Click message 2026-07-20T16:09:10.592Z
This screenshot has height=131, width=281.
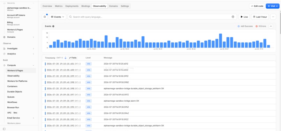tap(116, 119)
